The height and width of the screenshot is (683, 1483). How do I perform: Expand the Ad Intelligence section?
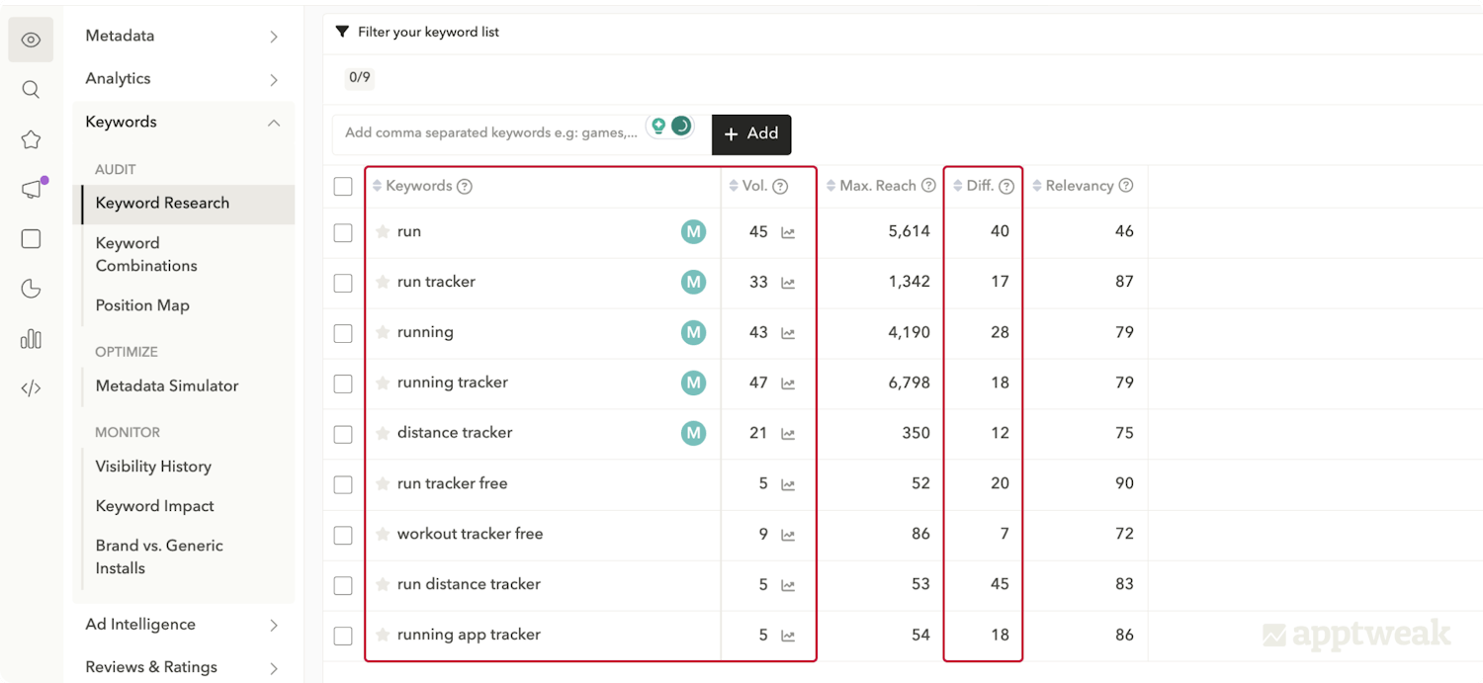point(183,625)
